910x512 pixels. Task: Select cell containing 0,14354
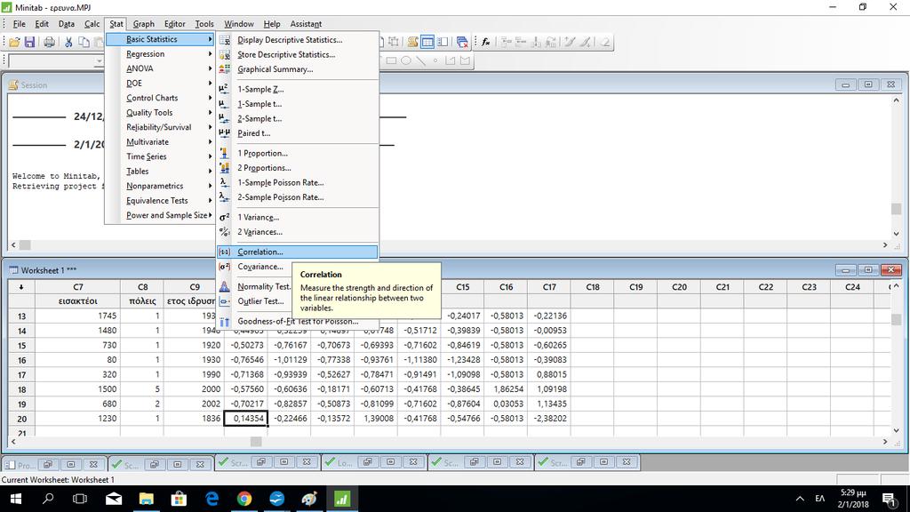[x=245, y=418]
